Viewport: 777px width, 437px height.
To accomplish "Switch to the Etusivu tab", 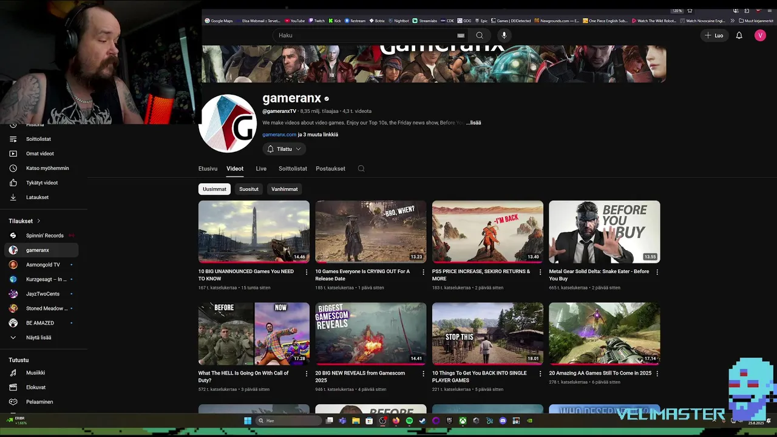I will 208,169.
